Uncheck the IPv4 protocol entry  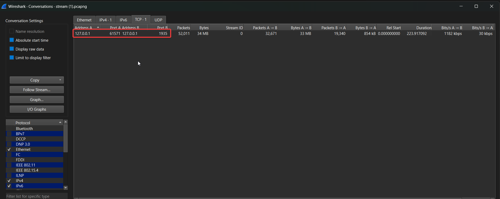tap(9, 181)
